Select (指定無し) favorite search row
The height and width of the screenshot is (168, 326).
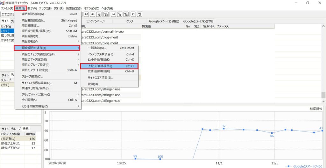(x=18, y=139)
